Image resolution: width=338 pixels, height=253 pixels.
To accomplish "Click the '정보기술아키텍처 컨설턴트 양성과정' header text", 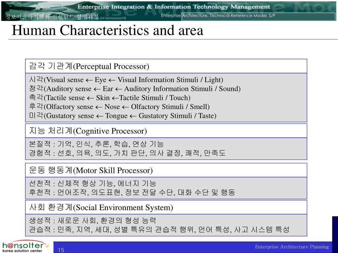I will (x=52, y=16).
